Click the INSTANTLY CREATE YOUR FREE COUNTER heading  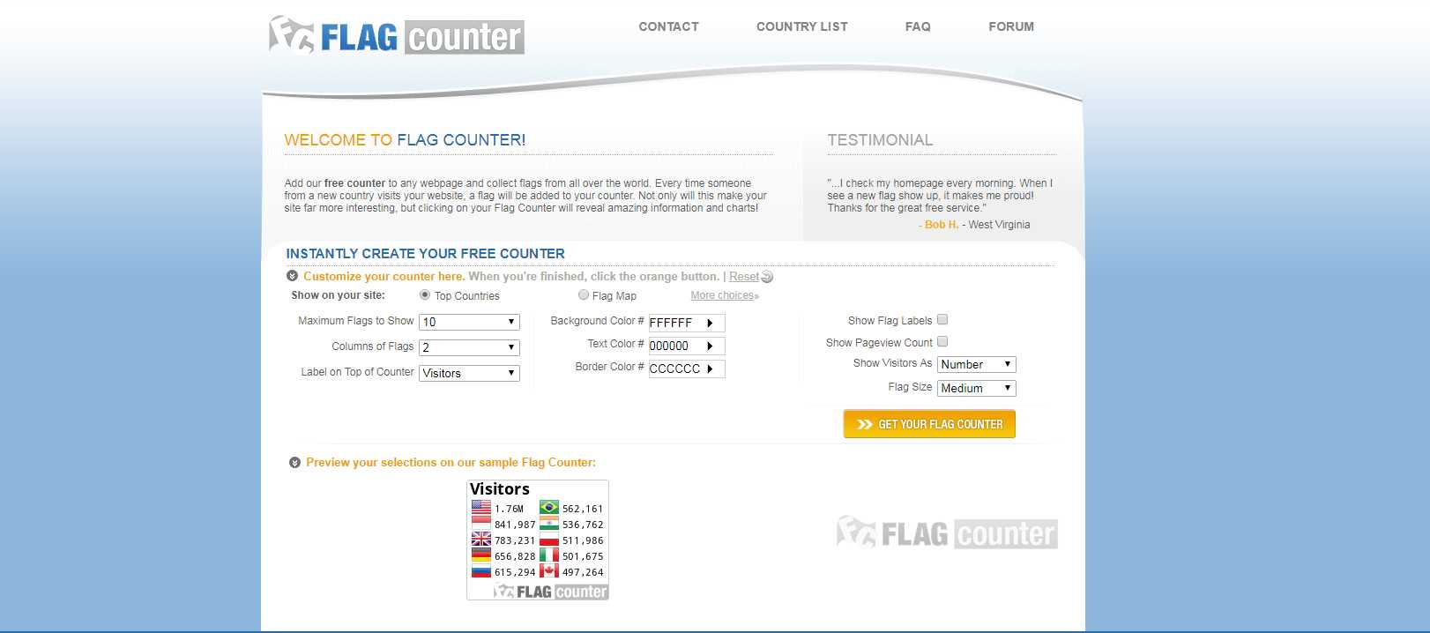425,254
